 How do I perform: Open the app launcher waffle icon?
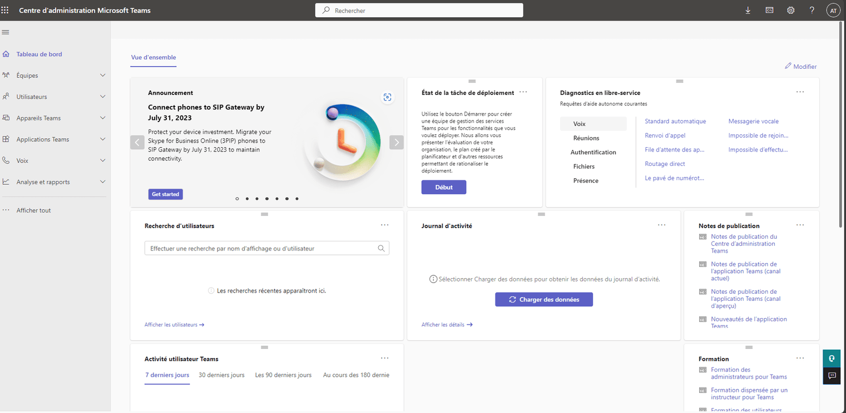(5, 11)
